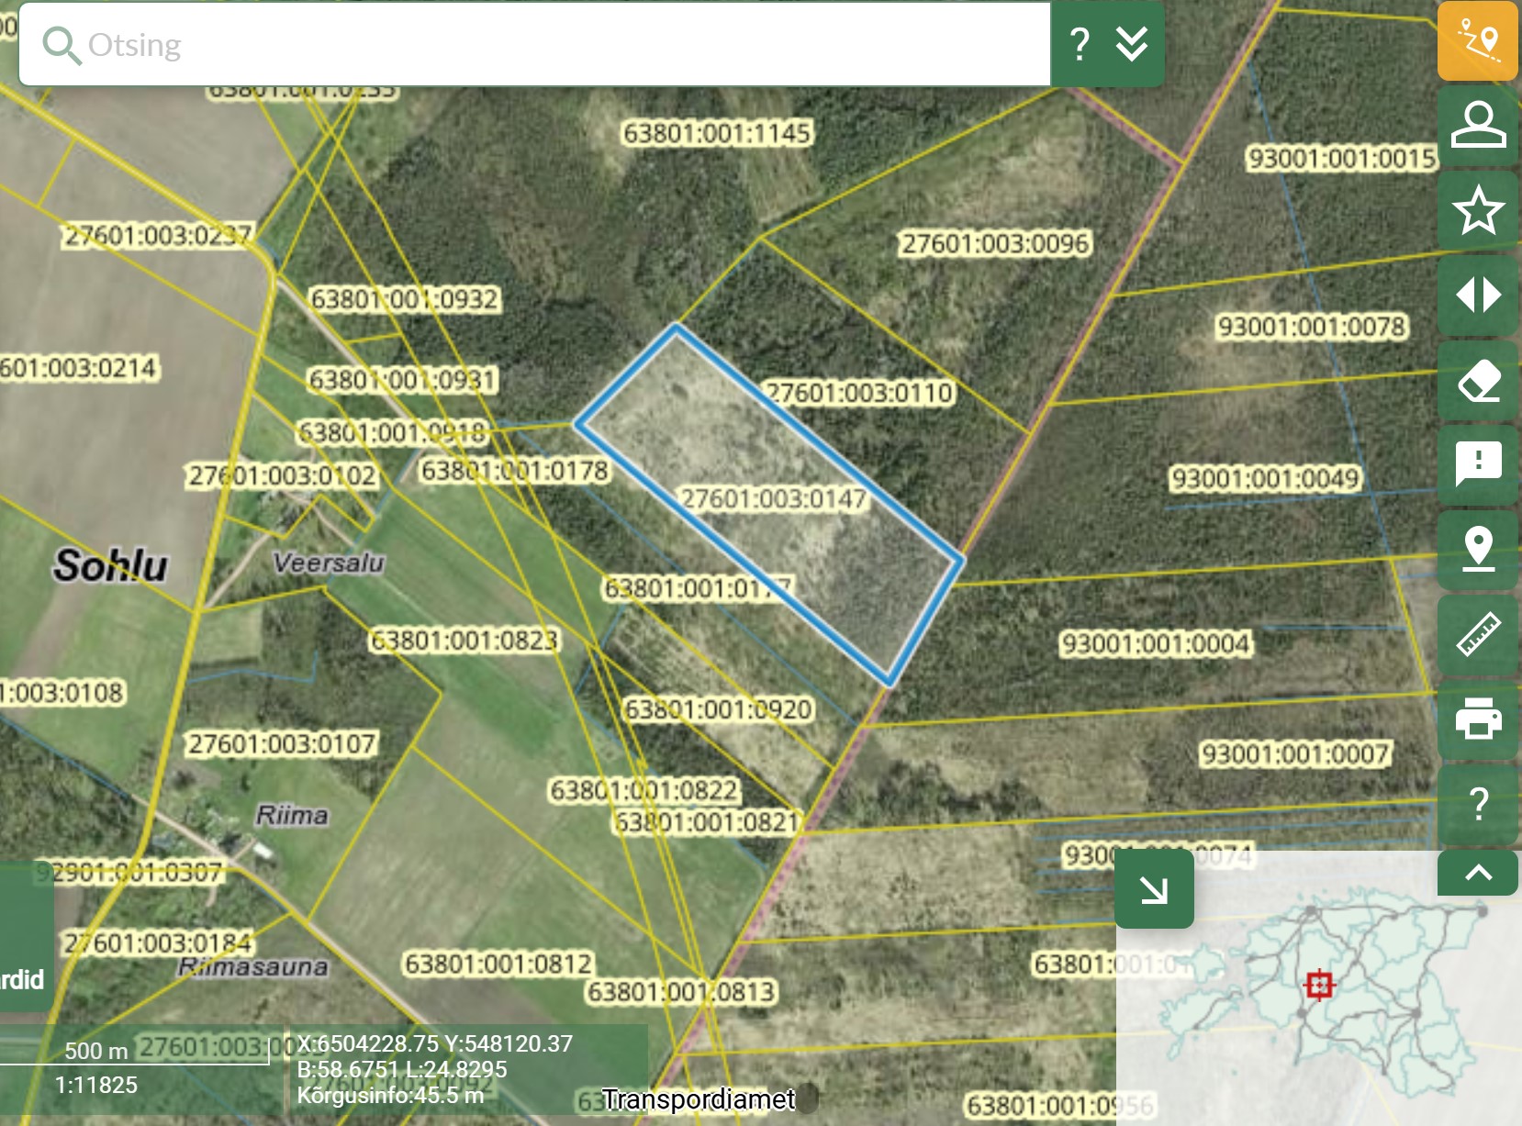The image size is (1522, 1126).
Task: Click the magnifier search icon
Action: tap(62, 44)
